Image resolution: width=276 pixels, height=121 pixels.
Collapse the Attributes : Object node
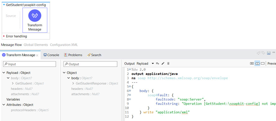tap(4, 105)
